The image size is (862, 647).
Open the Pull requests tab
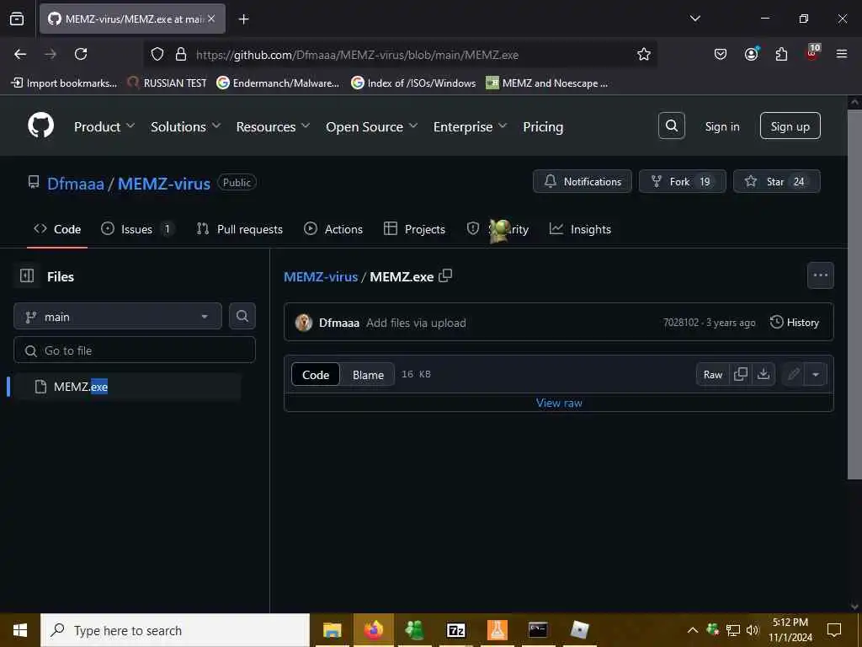click(x=240, y=229)
